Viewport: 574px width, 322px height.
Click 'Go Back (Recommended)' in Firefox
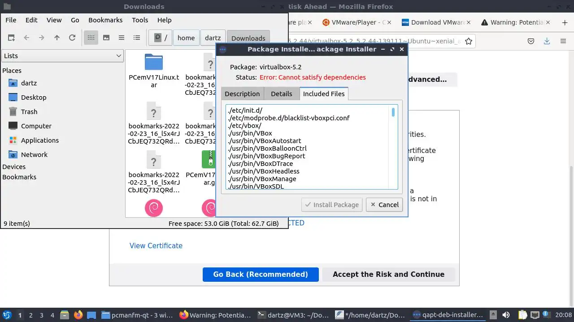(x=261, y=274)
